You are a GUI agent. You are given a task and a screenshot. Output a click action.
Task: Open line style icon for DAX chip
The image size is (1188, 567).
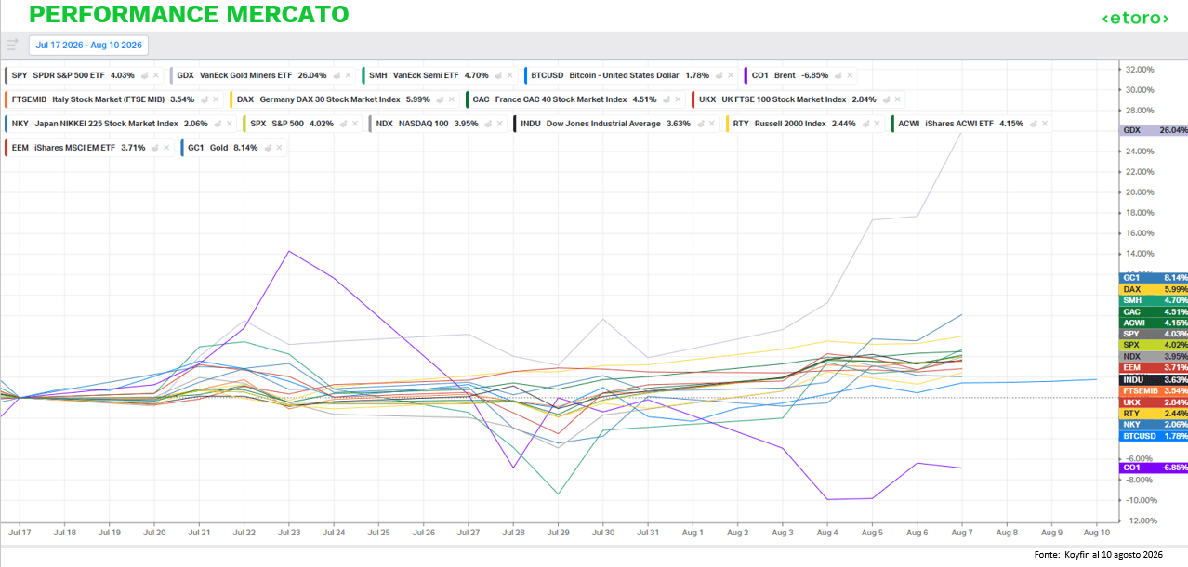[440, 99]
